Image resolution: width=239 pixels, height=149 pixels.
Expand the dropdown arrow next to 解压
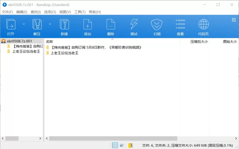pos(50,24)
